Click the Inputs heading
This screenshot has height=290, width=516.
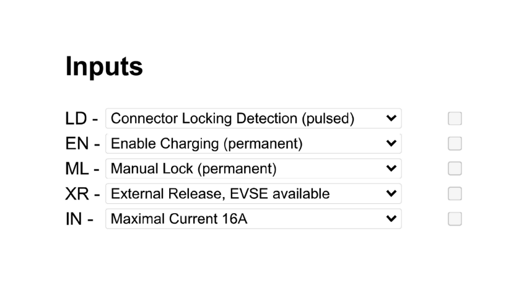coord(104,67)
